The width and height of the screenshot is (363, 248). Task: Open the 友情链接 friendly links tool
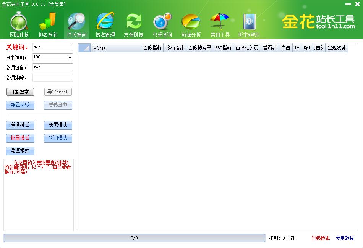134,25
